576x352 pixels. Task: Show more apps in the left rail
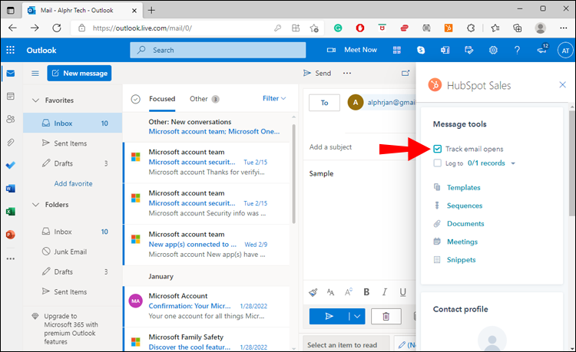11,258
